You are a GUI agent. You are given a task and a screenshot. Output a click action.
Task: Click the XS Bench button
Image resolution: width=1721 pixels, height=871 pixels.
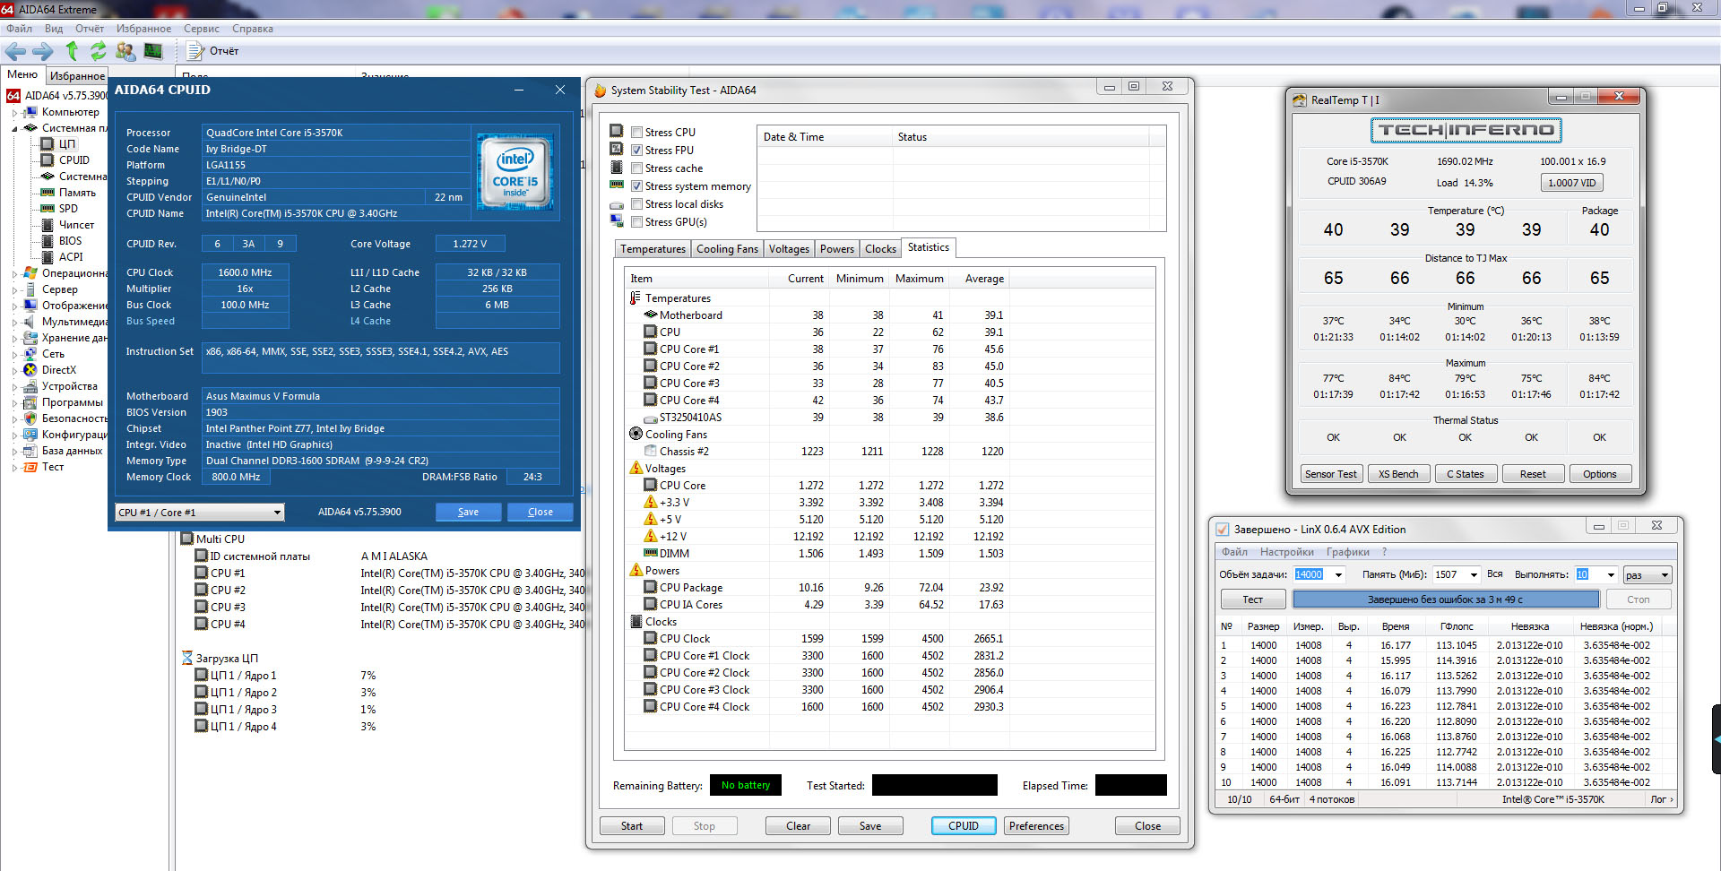click(x=1398, y=474)
